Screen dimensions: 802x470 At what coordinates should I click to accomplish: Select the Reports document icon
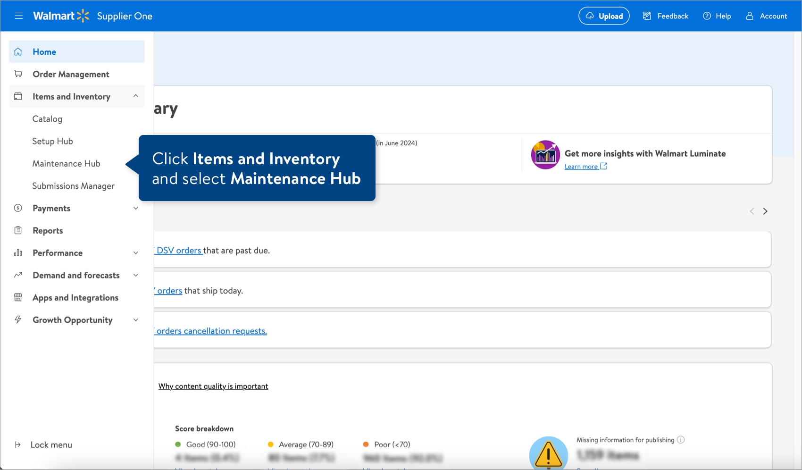pos(18,230)
